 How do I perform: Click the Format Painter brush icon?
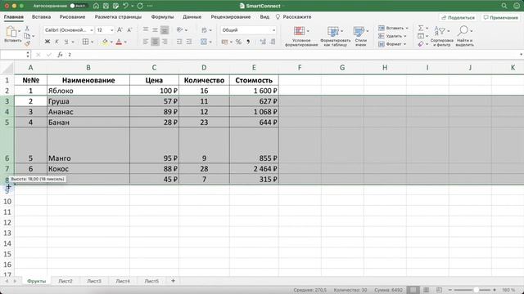coord(27,43)
